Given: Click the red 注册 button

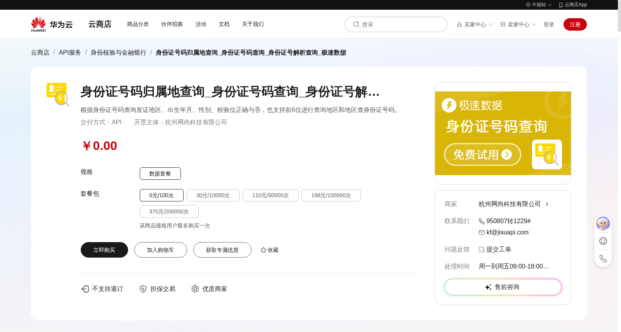Looking at the screenshot, I should click(x=575, y=24).
